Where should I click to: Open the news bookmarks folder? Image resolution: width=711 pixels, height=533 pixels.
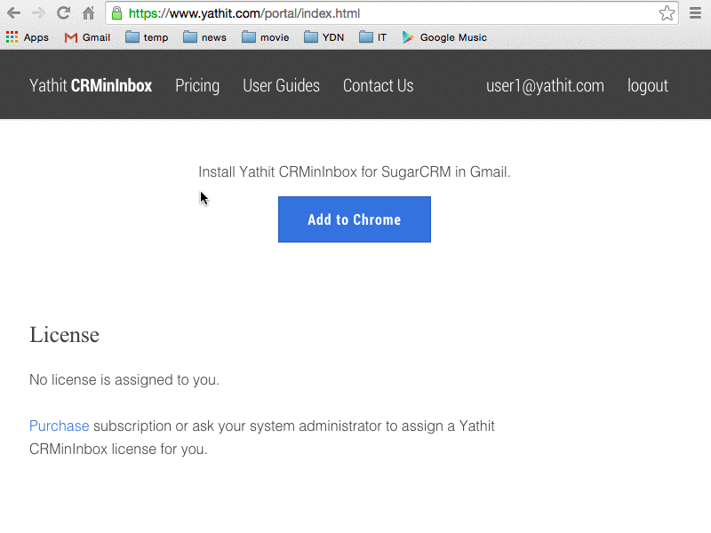click(x=204, y=37)
